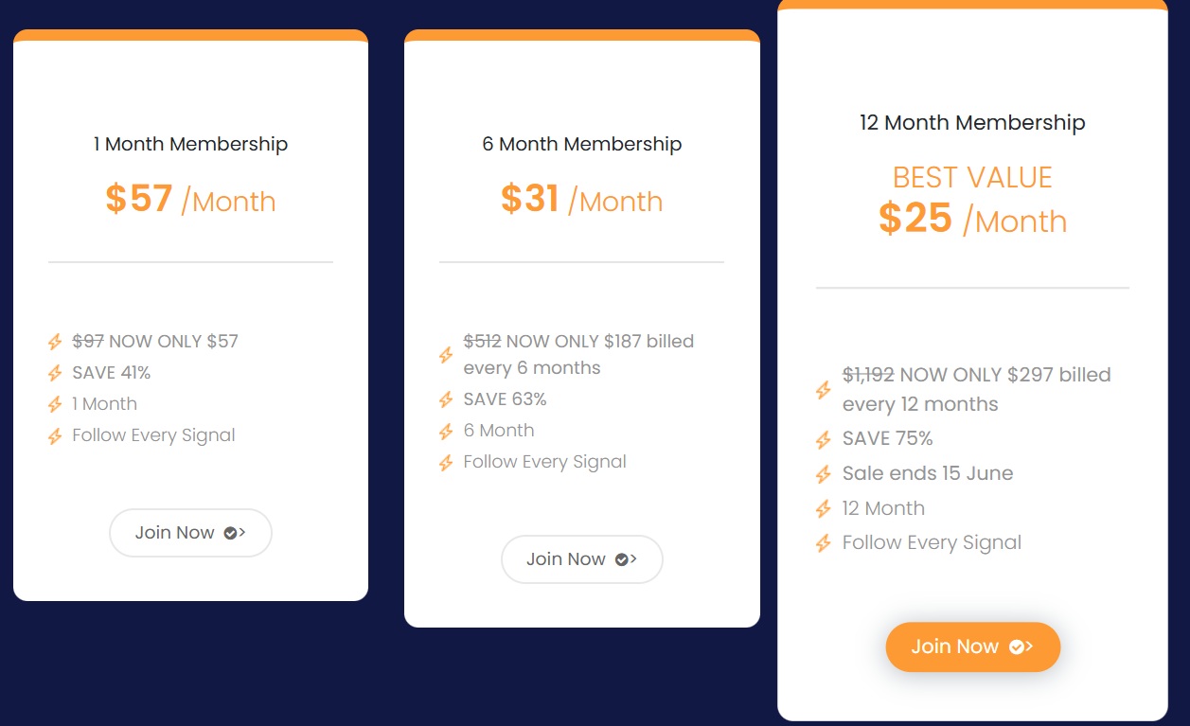Click the crossed-out "$1,192" price

[x=868, y=375]
